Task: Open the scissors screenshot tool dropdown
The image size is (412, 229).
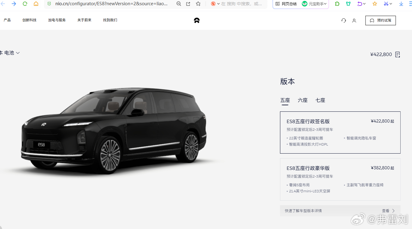Action: click(388, 4)
